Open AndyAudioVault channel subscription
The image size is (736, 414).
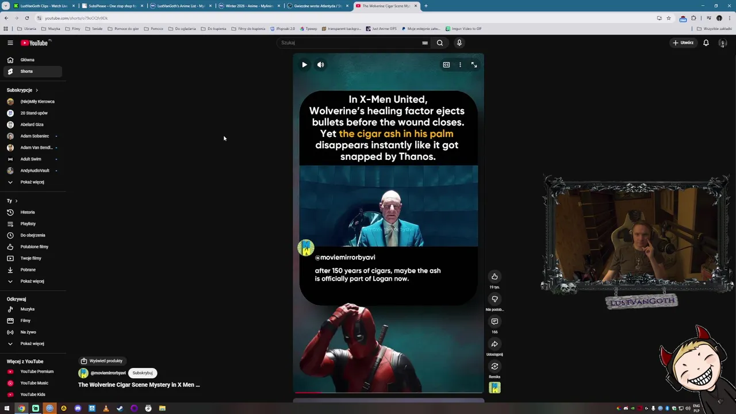[x=32, y=170]
